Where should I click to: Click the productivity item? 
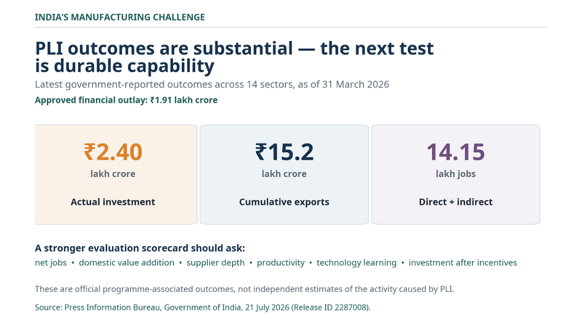pos(281,263)
